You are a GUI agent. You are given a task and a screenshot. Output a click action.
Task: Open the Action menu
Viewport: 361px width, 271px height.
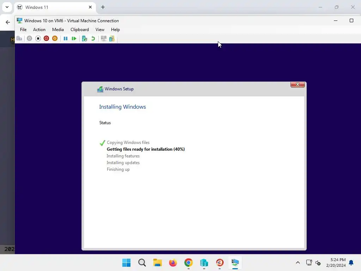pos(39,30)
